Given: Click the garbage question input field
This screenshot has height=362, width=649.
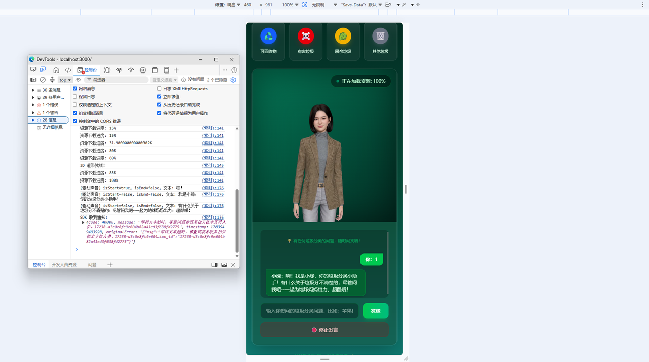Looking at the screenshot, I should pyautogui.click(x=310, y=311).
